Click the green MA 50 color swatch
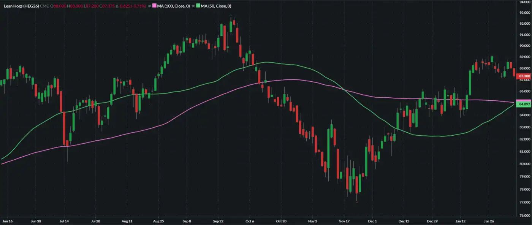Viewport: 532px width, 225px height. 198,6
